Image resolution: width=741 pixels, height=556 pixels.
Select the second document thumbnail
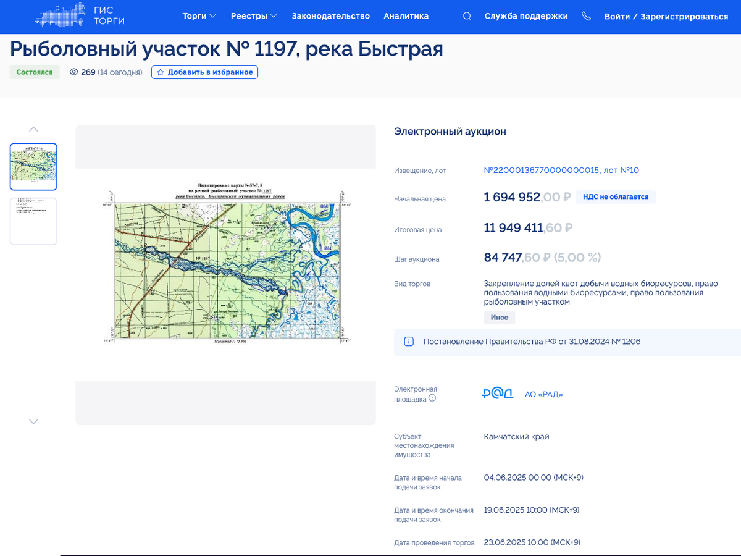click(x=33, y=221)
